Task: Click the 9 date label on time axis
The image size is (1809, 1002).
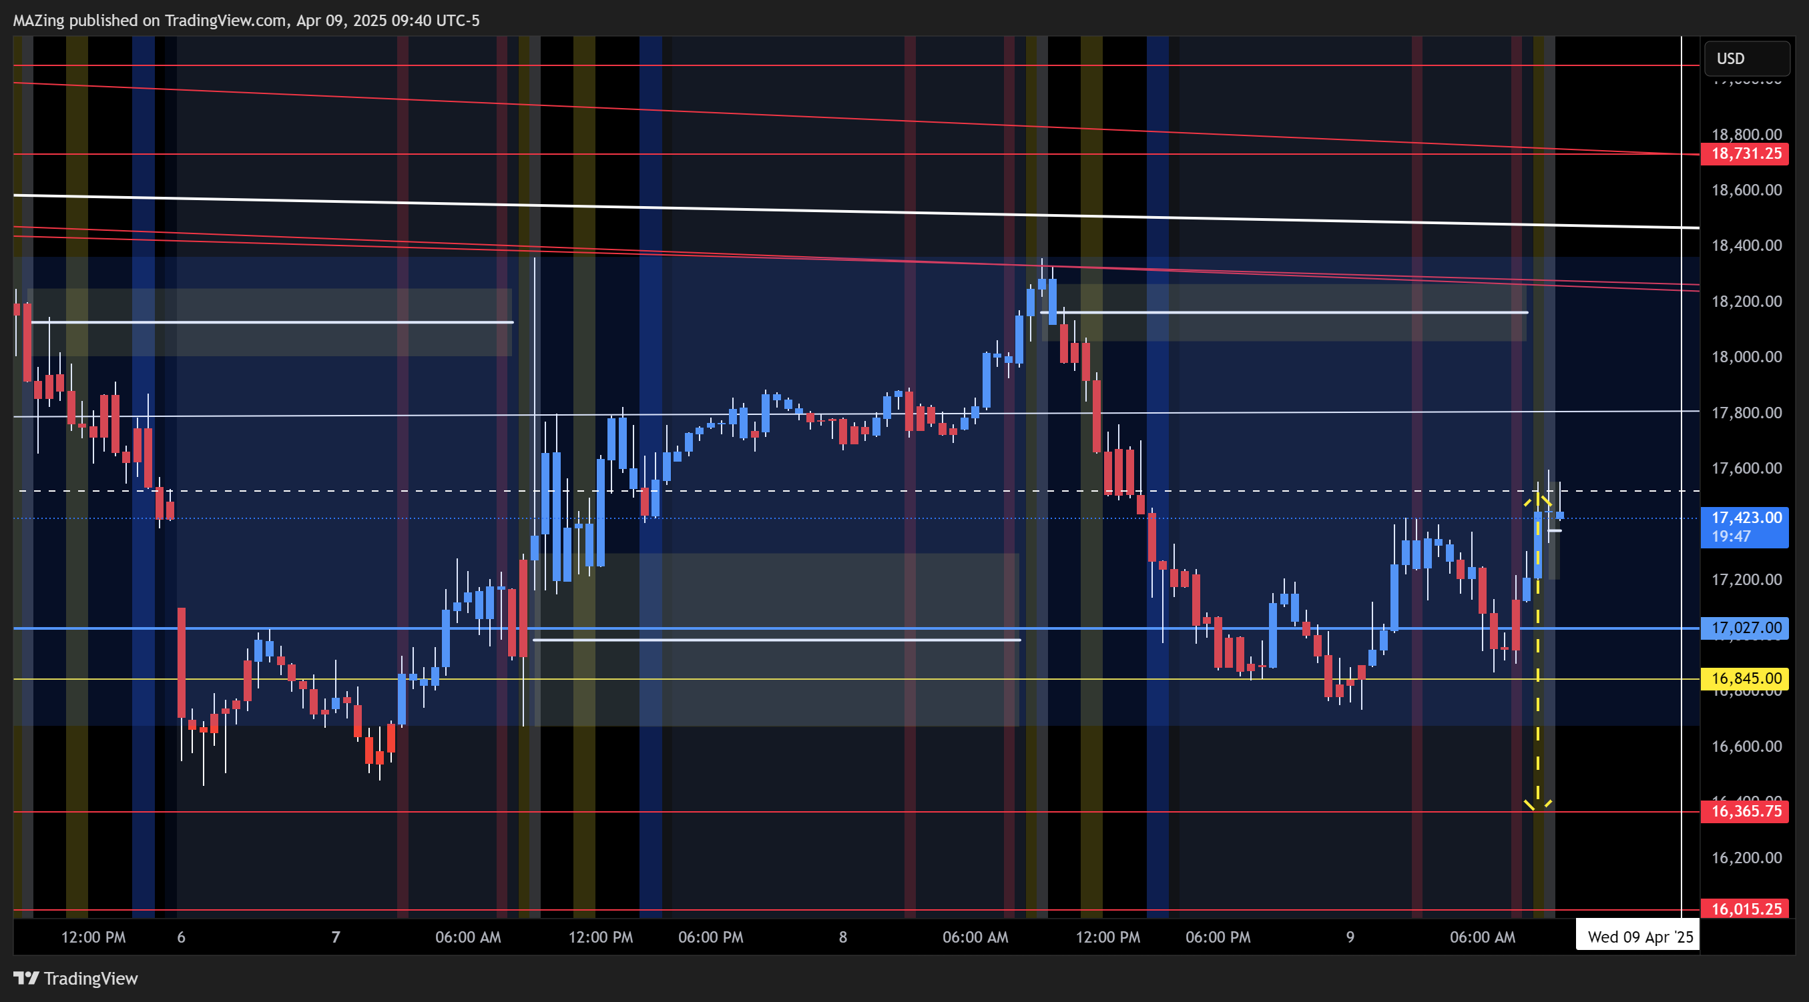Action: (x=1350, y=937)
